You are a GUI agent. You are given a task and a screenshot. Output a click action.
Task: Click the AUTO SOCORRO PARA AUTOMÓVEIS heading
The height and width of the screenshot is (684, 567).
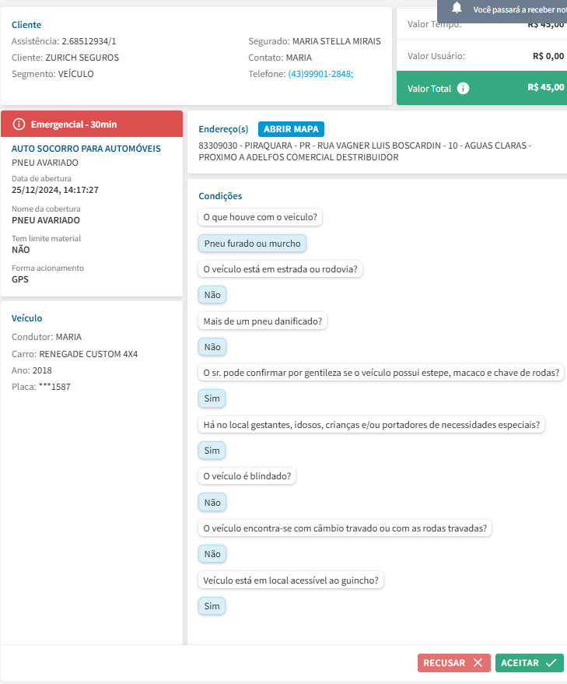point(86,148)
